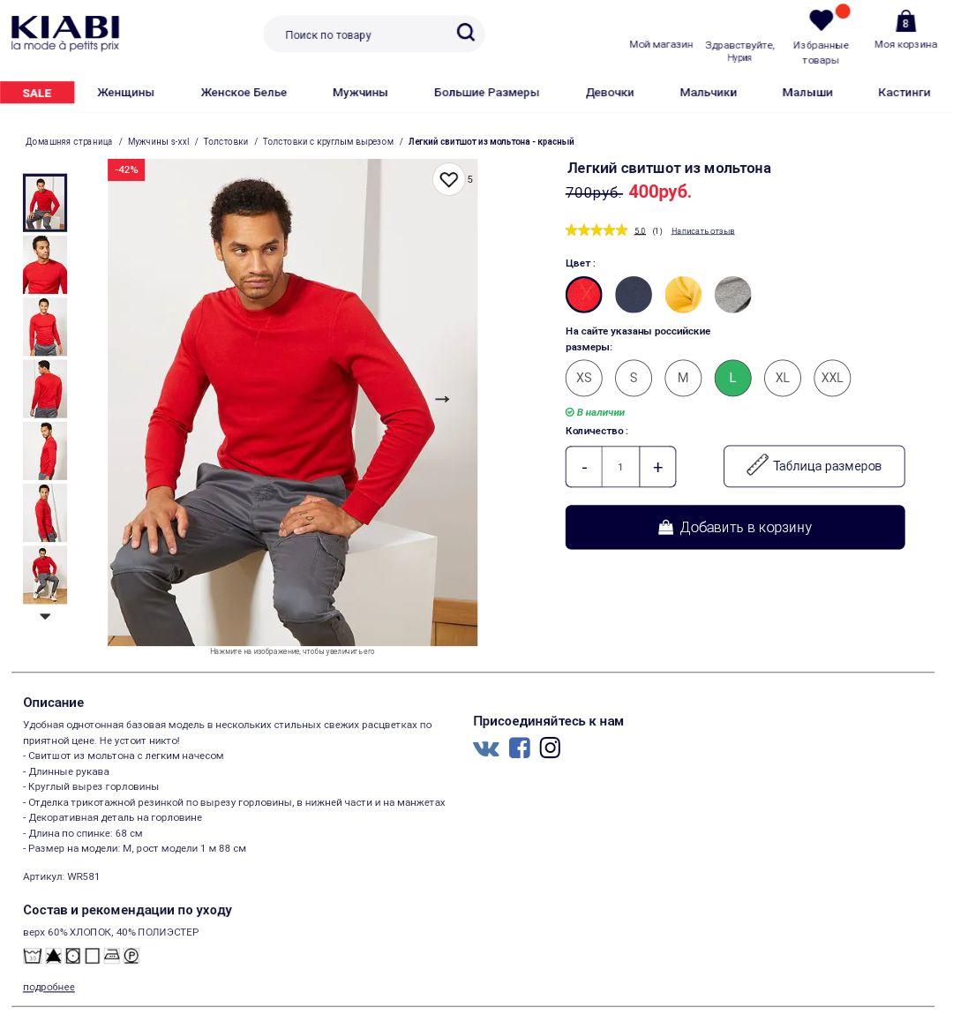Viewport: 953px width, 1015px height.
Task: Open favorites via the heart icon in header
Action: pos(821,20)
